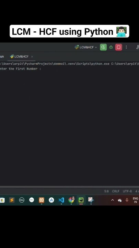Close the LCM&HCF run tab
The width and height of the screenshot is (139, 248).
click(32, 56)
